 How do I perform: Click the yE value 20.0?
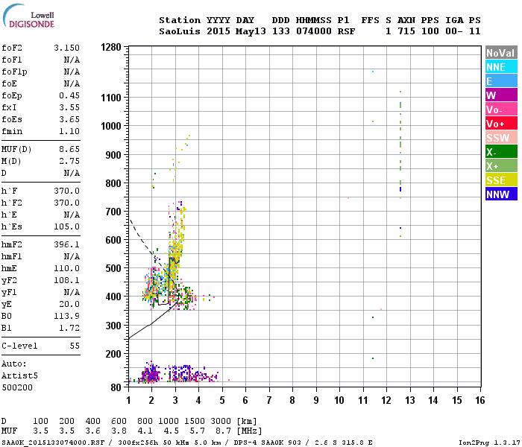[x=69, y=304]
